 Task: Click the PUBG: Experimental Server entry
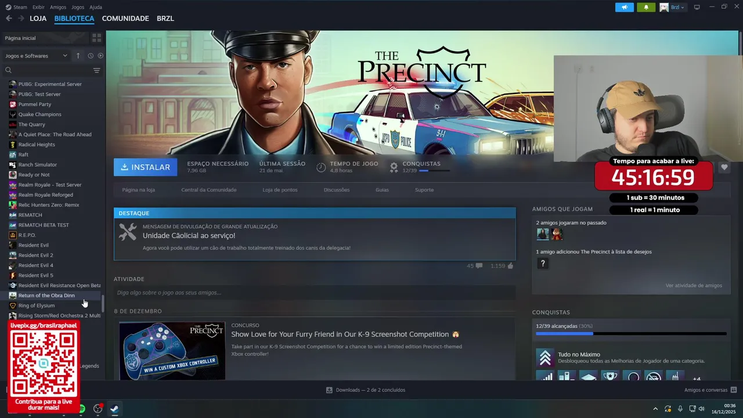click(x=50, y=84)
